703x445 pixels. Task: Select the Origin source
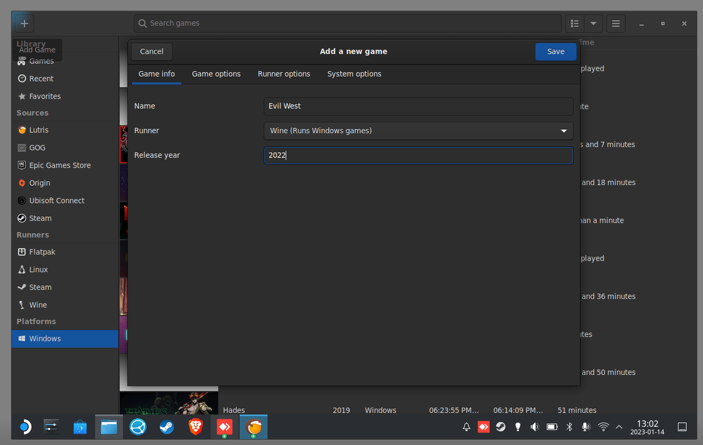pos(65,183)
